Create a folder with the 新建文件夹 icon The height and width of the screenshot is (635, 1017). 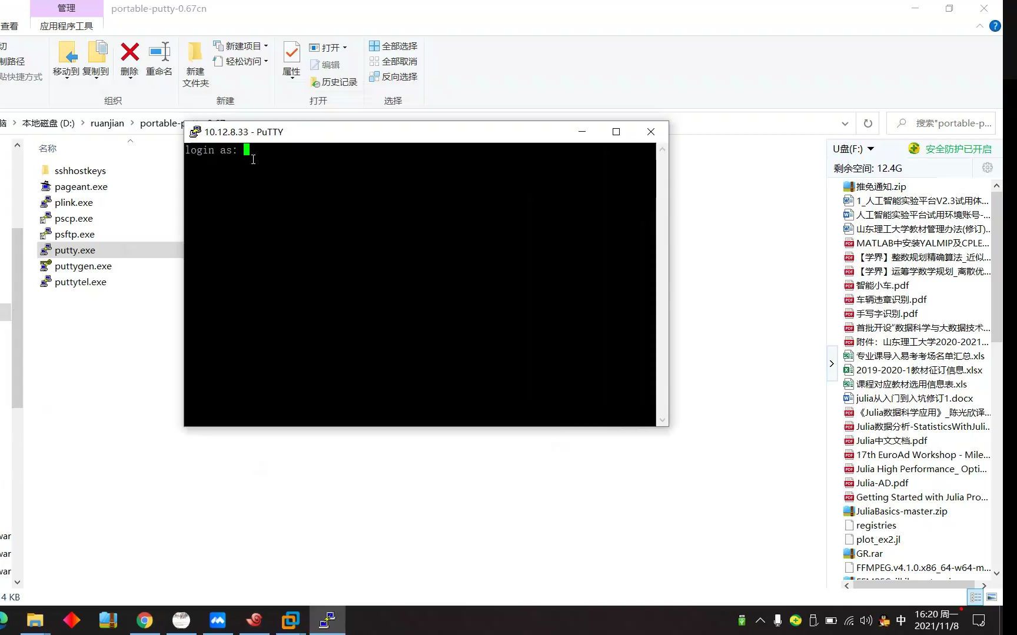tap(195, 62)
